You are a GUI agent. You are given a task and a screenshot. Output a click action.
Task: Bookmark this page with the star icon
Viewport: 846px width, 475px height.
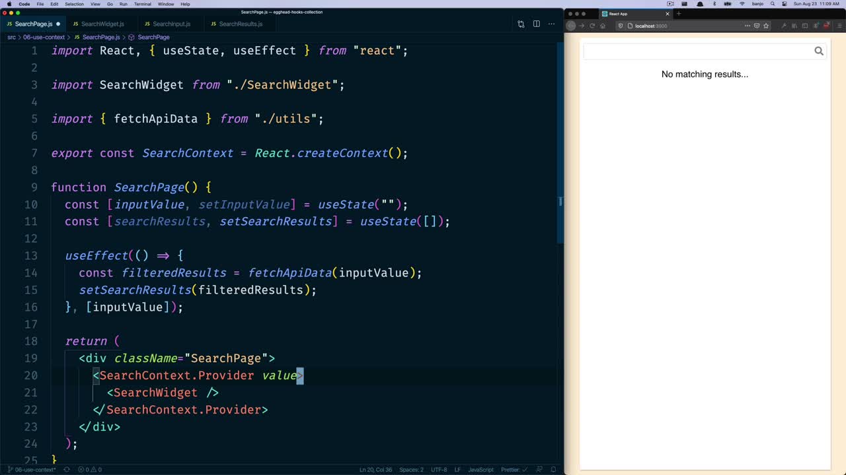click(766, 26)
